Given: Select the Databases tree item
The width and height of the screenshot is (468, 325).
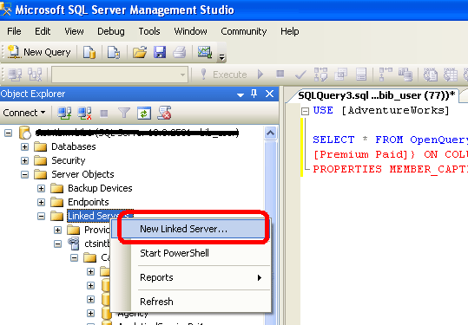Looking at the screenshot, I should tap(74, 146).
